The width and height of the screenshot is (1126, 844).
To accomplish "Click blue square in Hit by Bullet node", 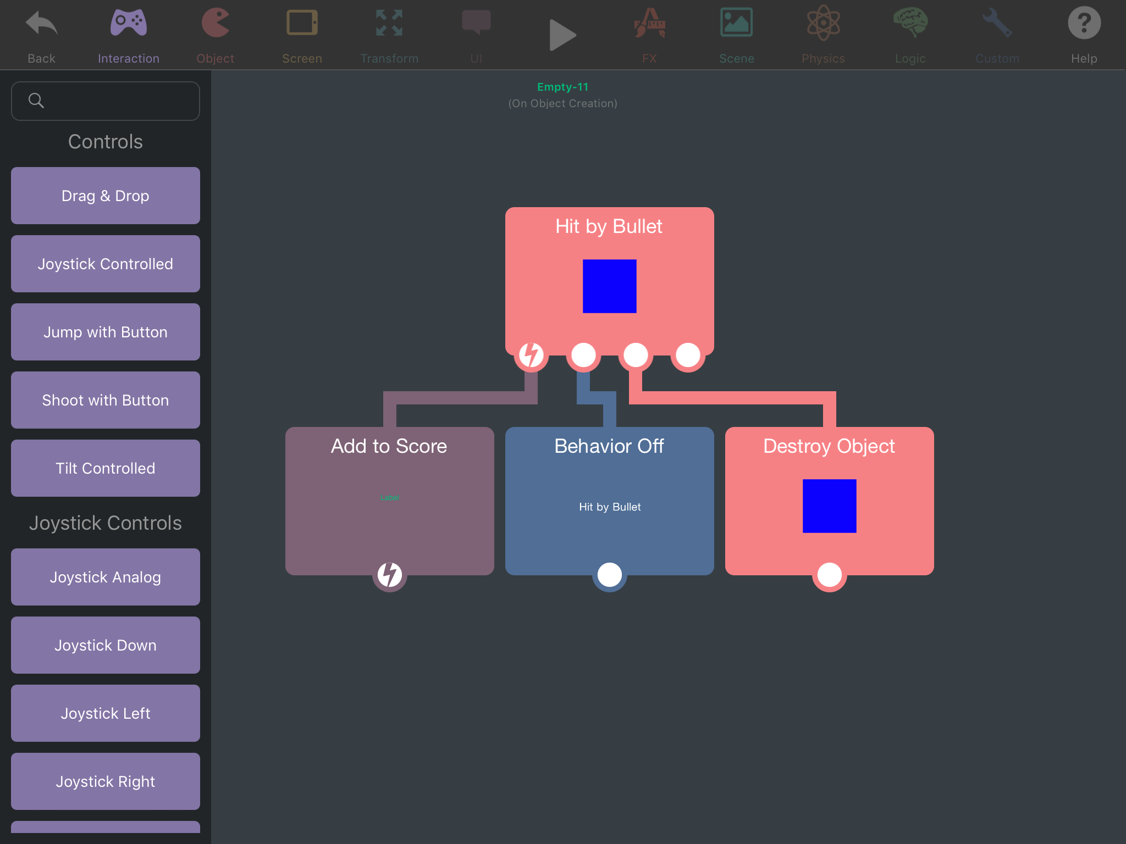I will coord(609,286).
